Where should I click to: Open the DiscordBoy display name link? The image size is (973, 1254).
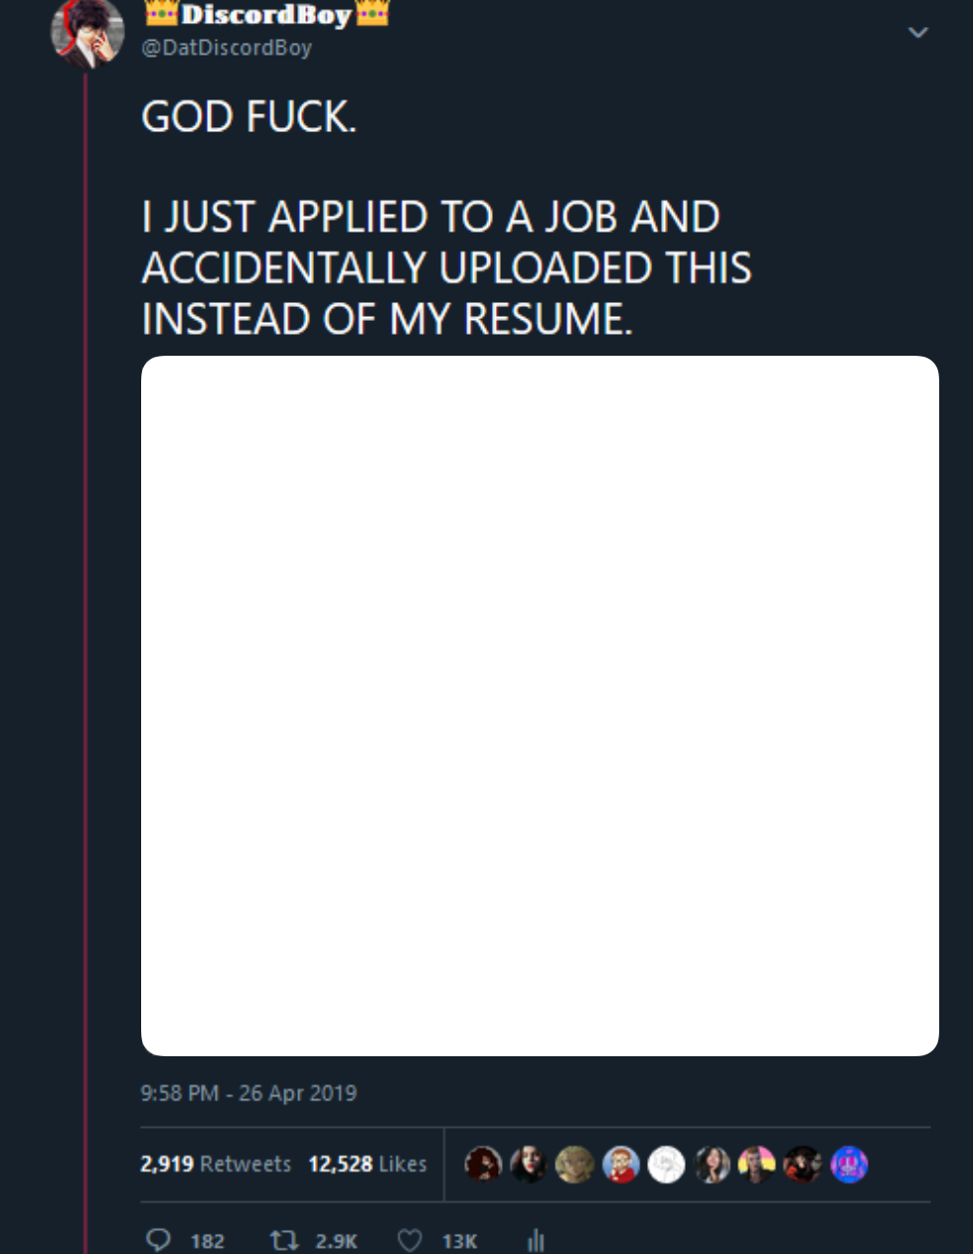[x=266, y=14]
